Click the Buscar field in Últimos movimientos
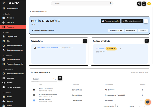This screenshot has width=153, height=107. (x=42, y=79)
